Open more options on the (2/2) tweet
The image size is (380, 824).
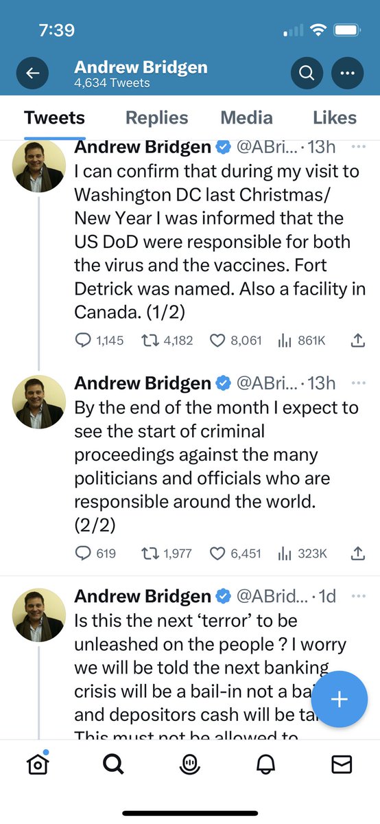[358, 383]
